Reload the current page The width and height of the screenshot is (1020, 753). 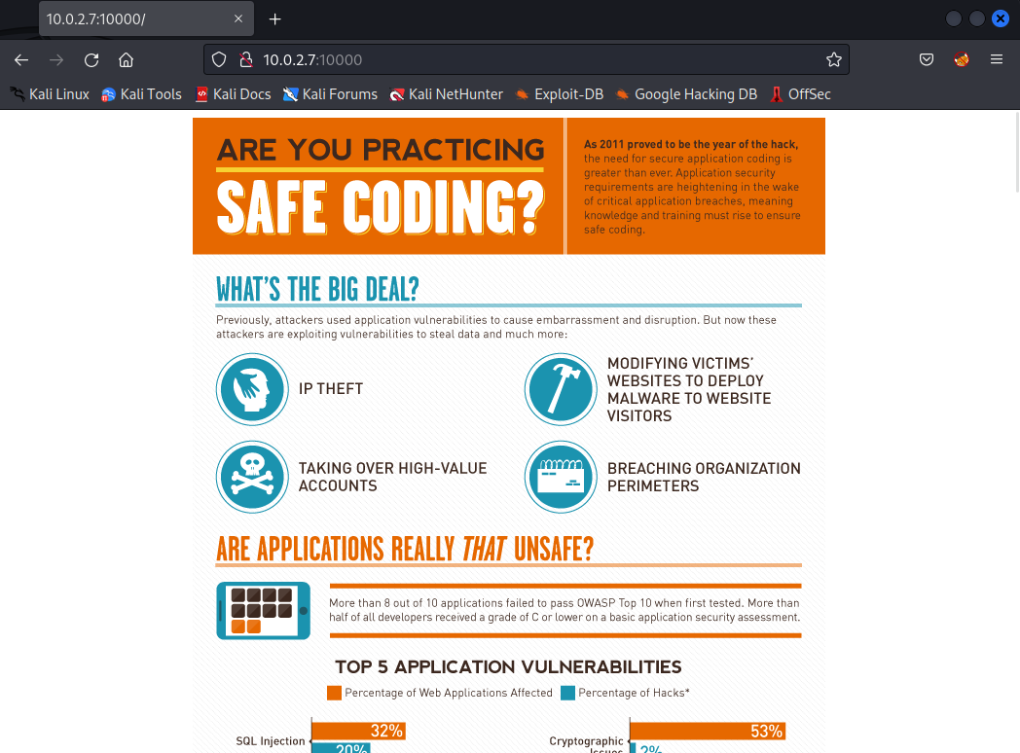pyautogui.click(x=91, y=59)
